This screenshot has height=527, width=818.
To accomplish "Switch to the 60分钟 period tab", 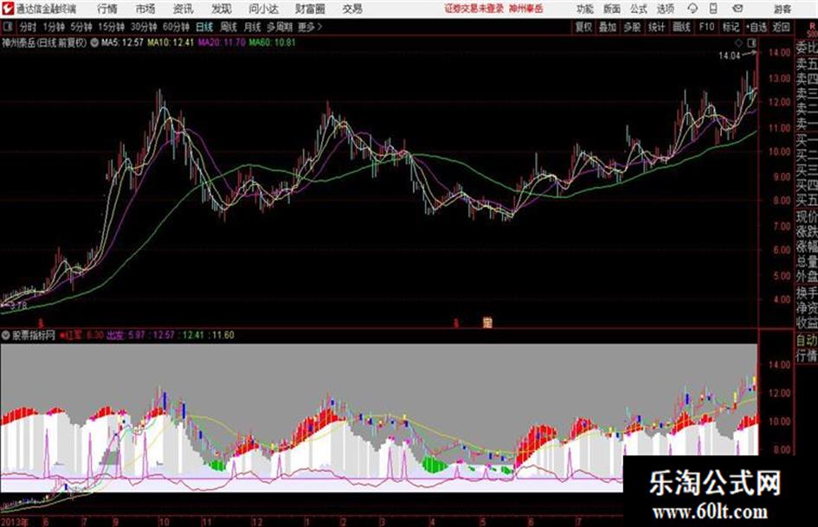I will point(176,27).
